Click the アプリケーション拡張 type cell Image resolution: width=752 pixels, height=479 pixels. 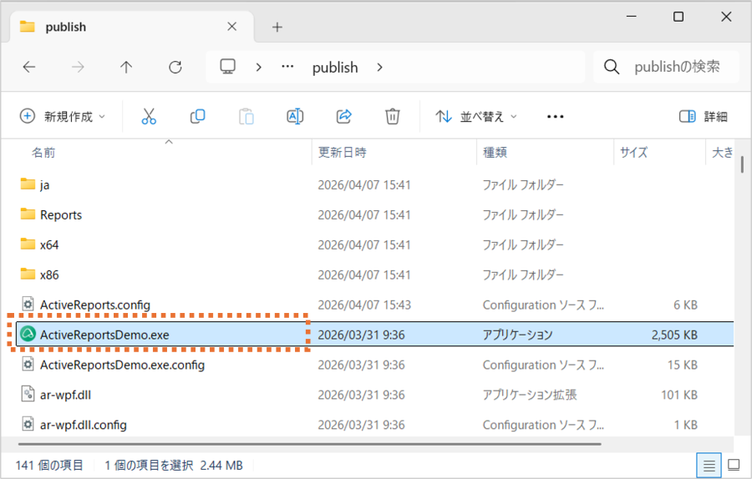[530, 395]
